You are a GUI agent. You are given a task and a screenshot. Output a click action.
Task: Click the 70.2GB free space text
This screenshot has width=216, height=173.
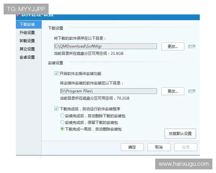click(x=123, y=98)
